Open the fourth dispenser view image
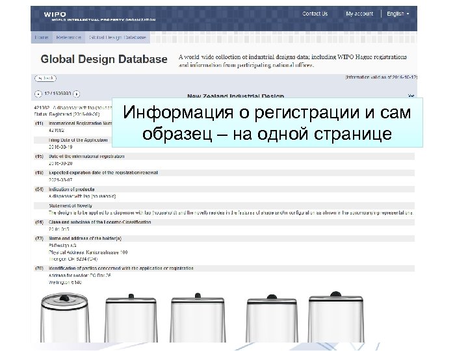This screenshot has width=468, height=351. click(x=272, y=318)
